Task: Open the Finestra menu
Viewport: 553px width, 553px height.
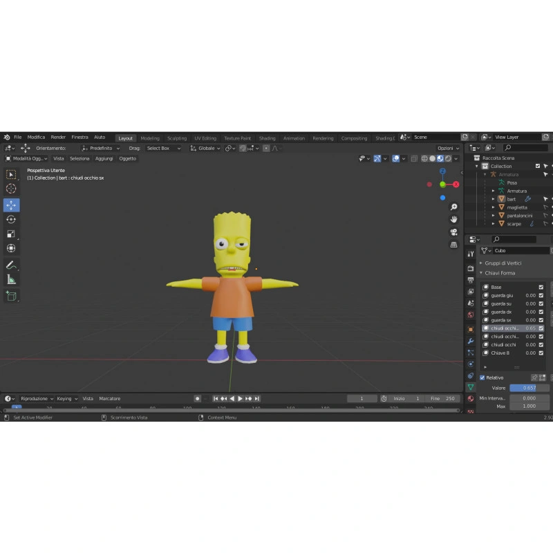Action: [x=79, y=137]
